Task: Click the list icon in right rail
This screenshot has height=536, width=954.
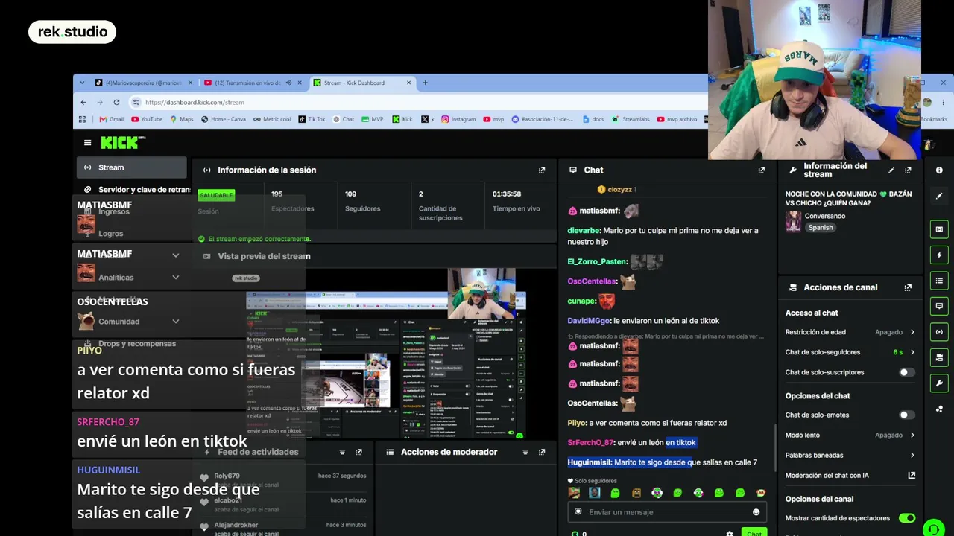Action: point(939,281)
